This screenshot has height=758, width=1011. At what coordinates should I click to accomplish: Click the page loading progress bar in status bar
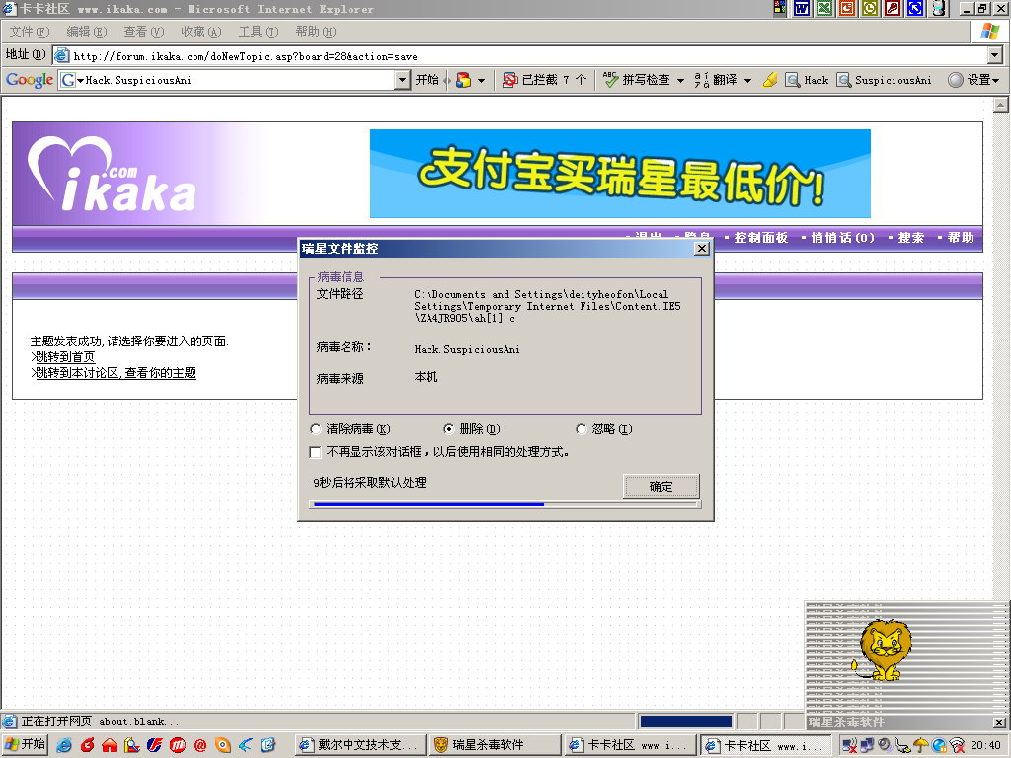pos(686,721)
